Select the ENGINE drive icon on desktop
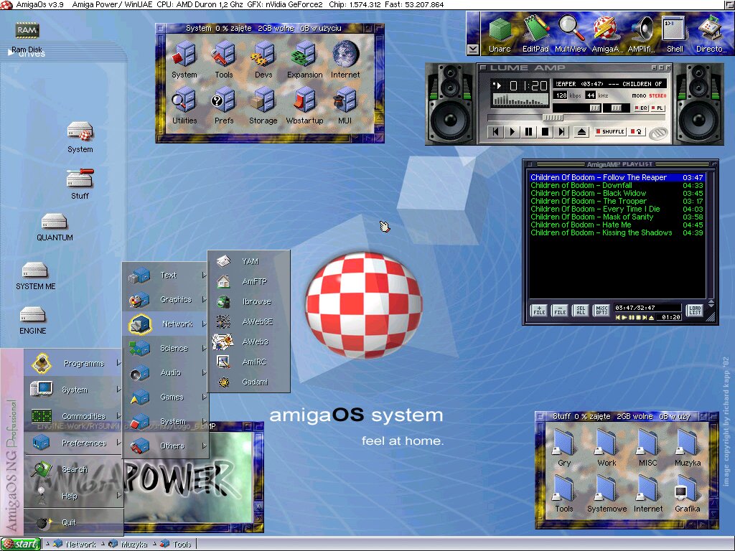This screenshot has width=735, height=551. (x=33, y=320)
